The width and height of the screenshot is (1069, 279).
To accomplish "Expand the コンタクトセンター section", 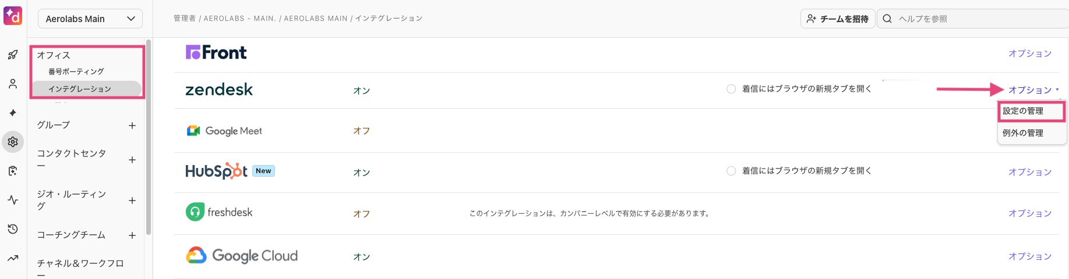I will coord(132,160).
